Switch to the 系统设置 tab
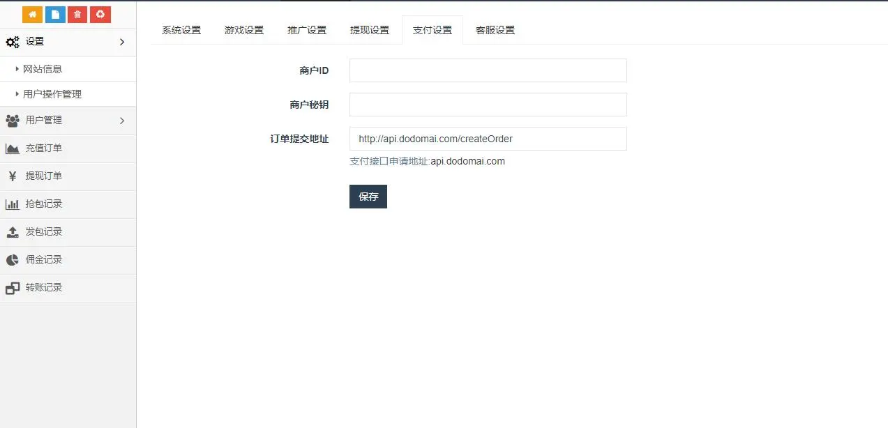Image resolution: width=888 pixels, height=428 pixels. 181,30
